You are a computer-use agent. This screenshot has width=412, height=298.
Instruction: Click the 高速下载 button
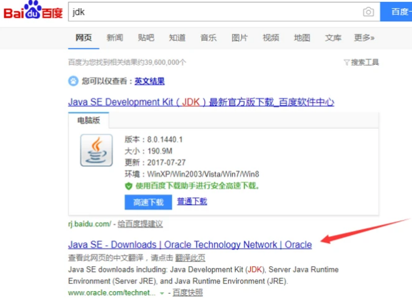click(148, 202)
